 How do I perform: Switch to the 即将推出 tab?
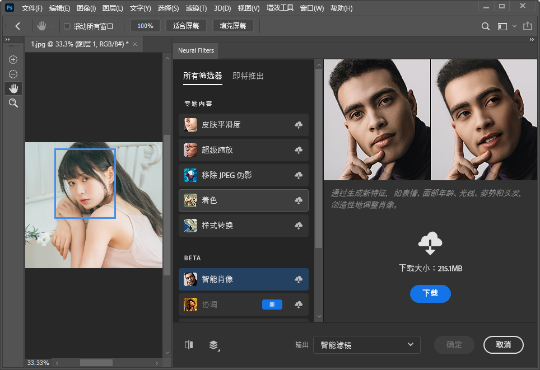click(x=248, y=76)
